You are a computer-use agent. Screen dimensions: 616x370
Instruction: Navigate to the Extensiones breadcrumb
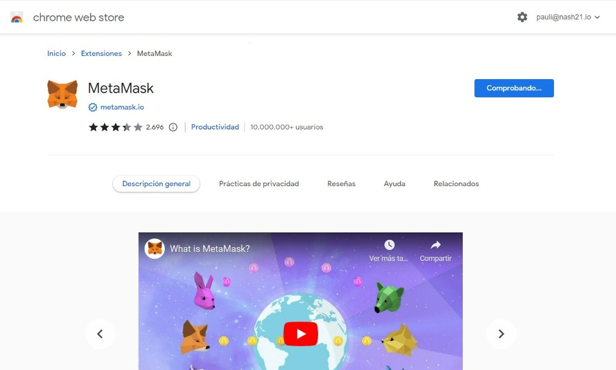102,54
